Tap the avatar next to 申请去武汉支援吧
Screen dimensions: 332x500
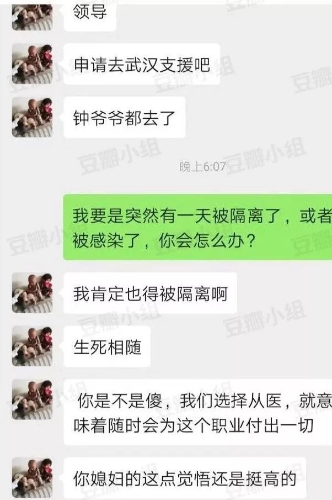tap(32, 64)
